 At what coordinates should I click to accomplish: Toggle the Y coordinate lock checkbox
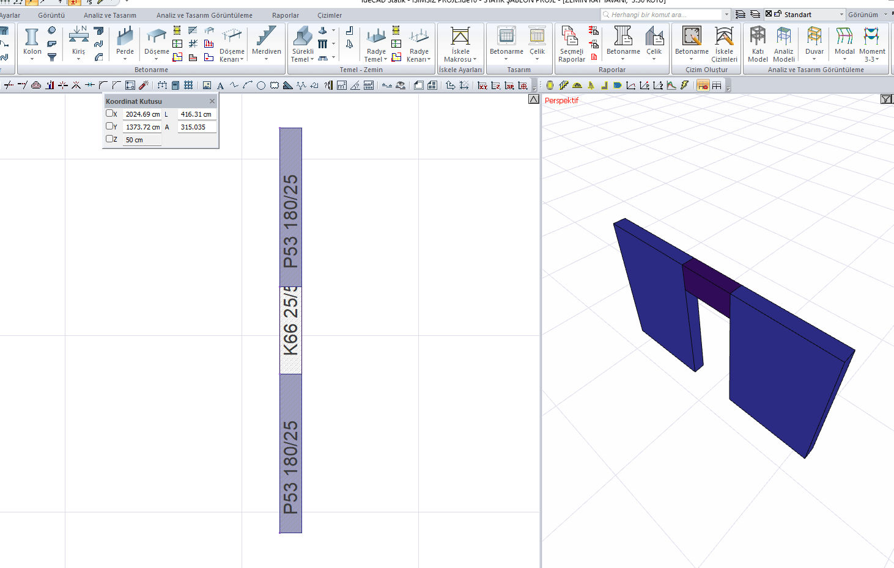point(109,126)
